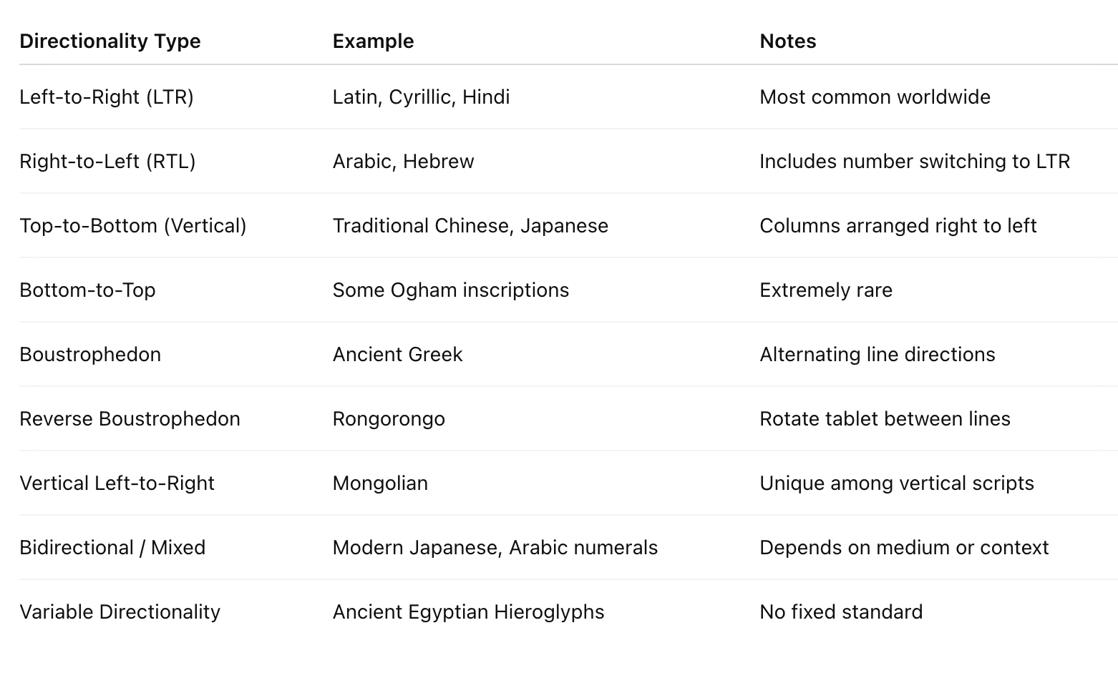Click the "Vertical Left-to-Right" cell
The height and width of the screenshot is (678, 1118).
[117, 483]
